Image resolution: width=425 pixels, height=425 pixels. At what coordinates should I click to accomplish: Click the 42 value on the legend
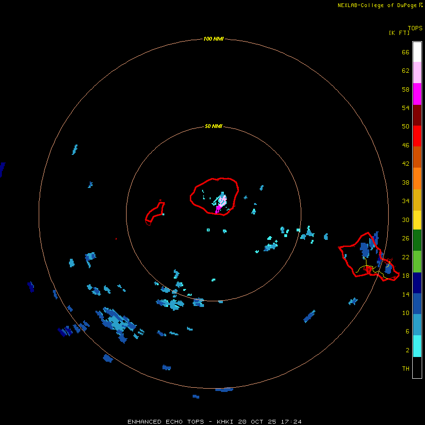coord(406,164)
